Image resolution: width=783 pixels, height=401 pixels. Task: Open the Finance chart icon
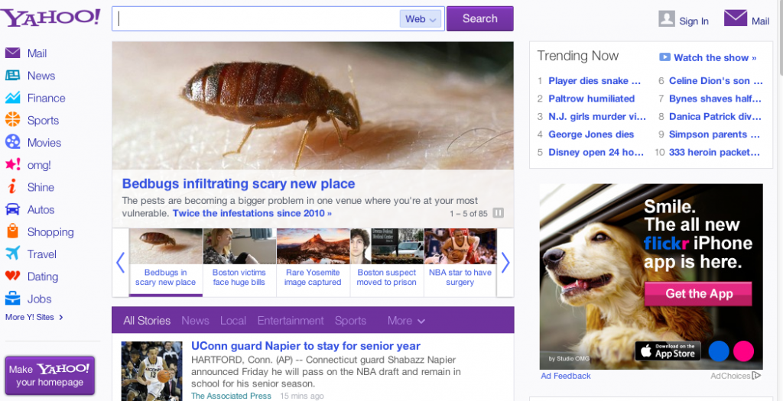pos(13,98)
